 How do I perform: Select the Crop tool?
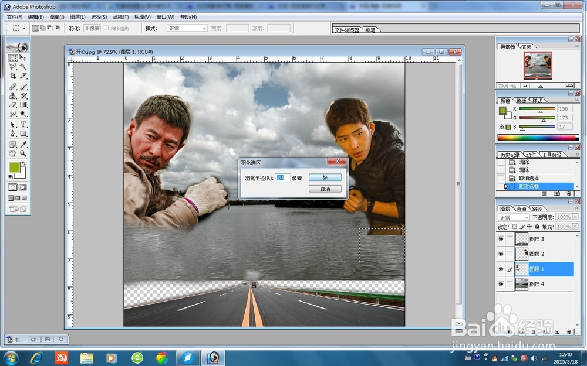[x=13, y=76]
